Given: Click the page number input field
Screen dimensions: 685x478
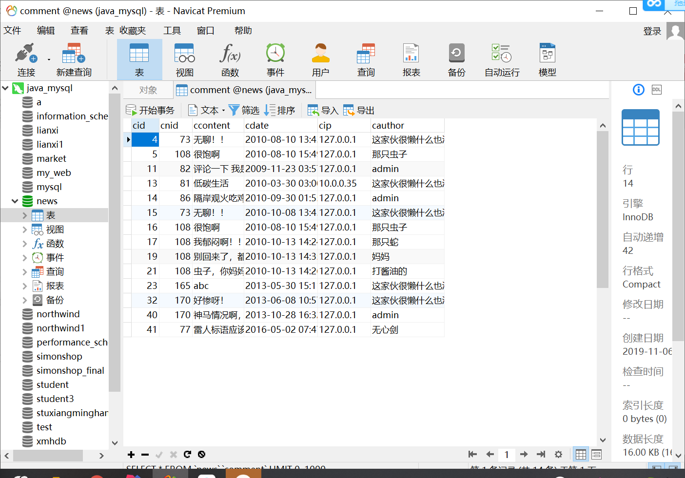Looking at the screenshot, I should [x=507, y=454].
